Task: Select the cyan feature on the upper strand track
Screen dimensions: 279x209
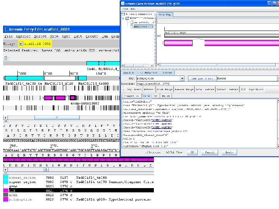Action: point(103,63)
